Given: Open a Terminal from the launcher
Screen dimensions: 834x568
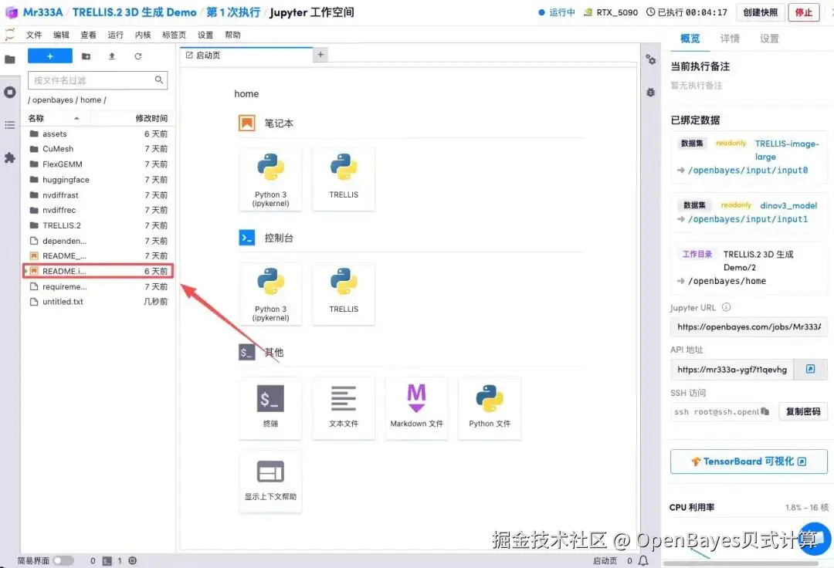Looking at the screenshot, I should click(x=270, y=407).
